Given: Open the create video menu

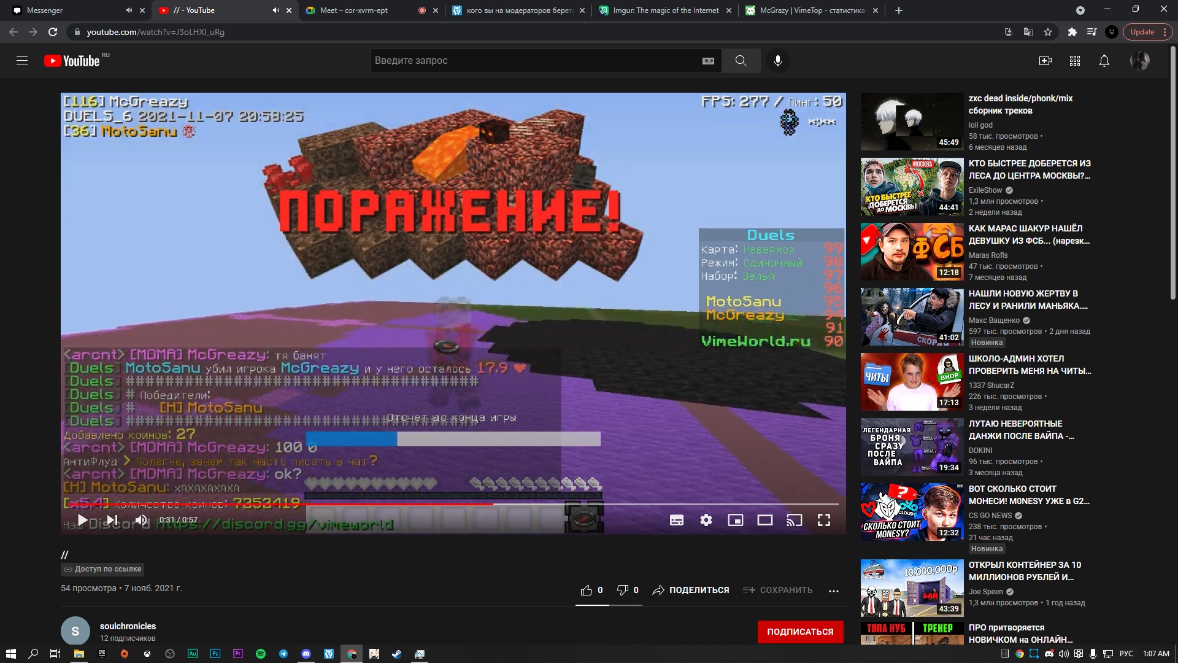Looking at the screenshot, I should click(1045, 61).
